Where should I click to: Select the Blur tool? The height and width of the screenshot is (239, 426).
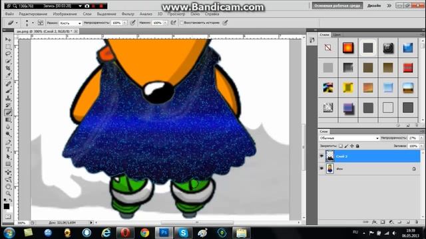point(8,127)
